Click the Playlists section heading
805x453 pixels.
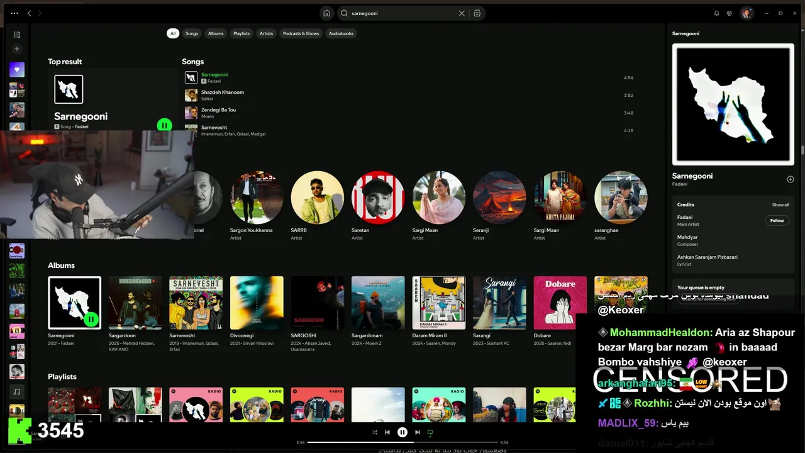(62, 376)
